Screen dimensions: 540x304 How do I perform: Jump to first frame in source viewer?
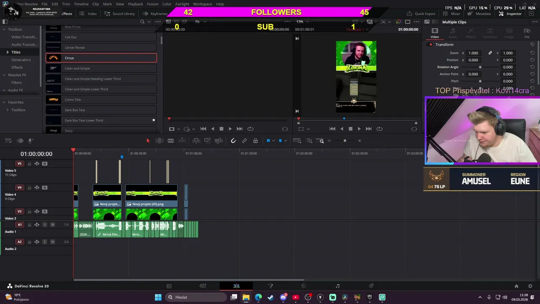(x=203, y=129)
